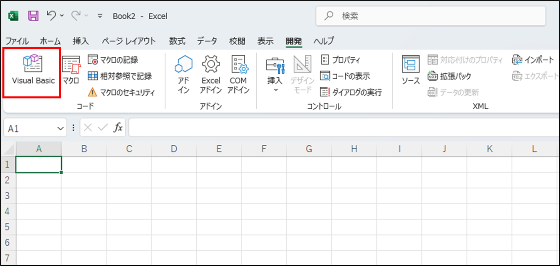Click XML エクスポート (Export)
Viewport: 560px width, 266px height.
535,76
